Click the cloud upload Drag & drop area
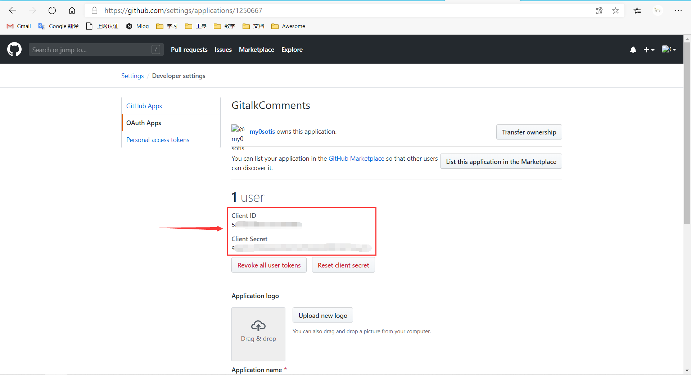The width and height of the screenshot is (691, 375). [x=258, y=334]
